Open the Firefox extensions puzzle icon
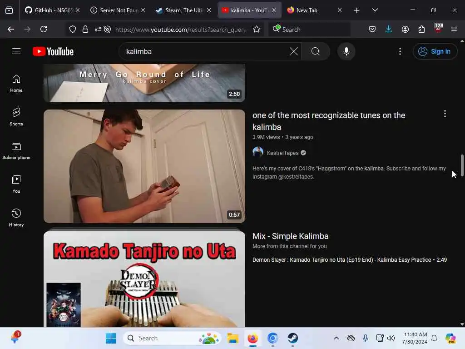Image resolution: width=465 pixels, height=349 pixels. 421,29
